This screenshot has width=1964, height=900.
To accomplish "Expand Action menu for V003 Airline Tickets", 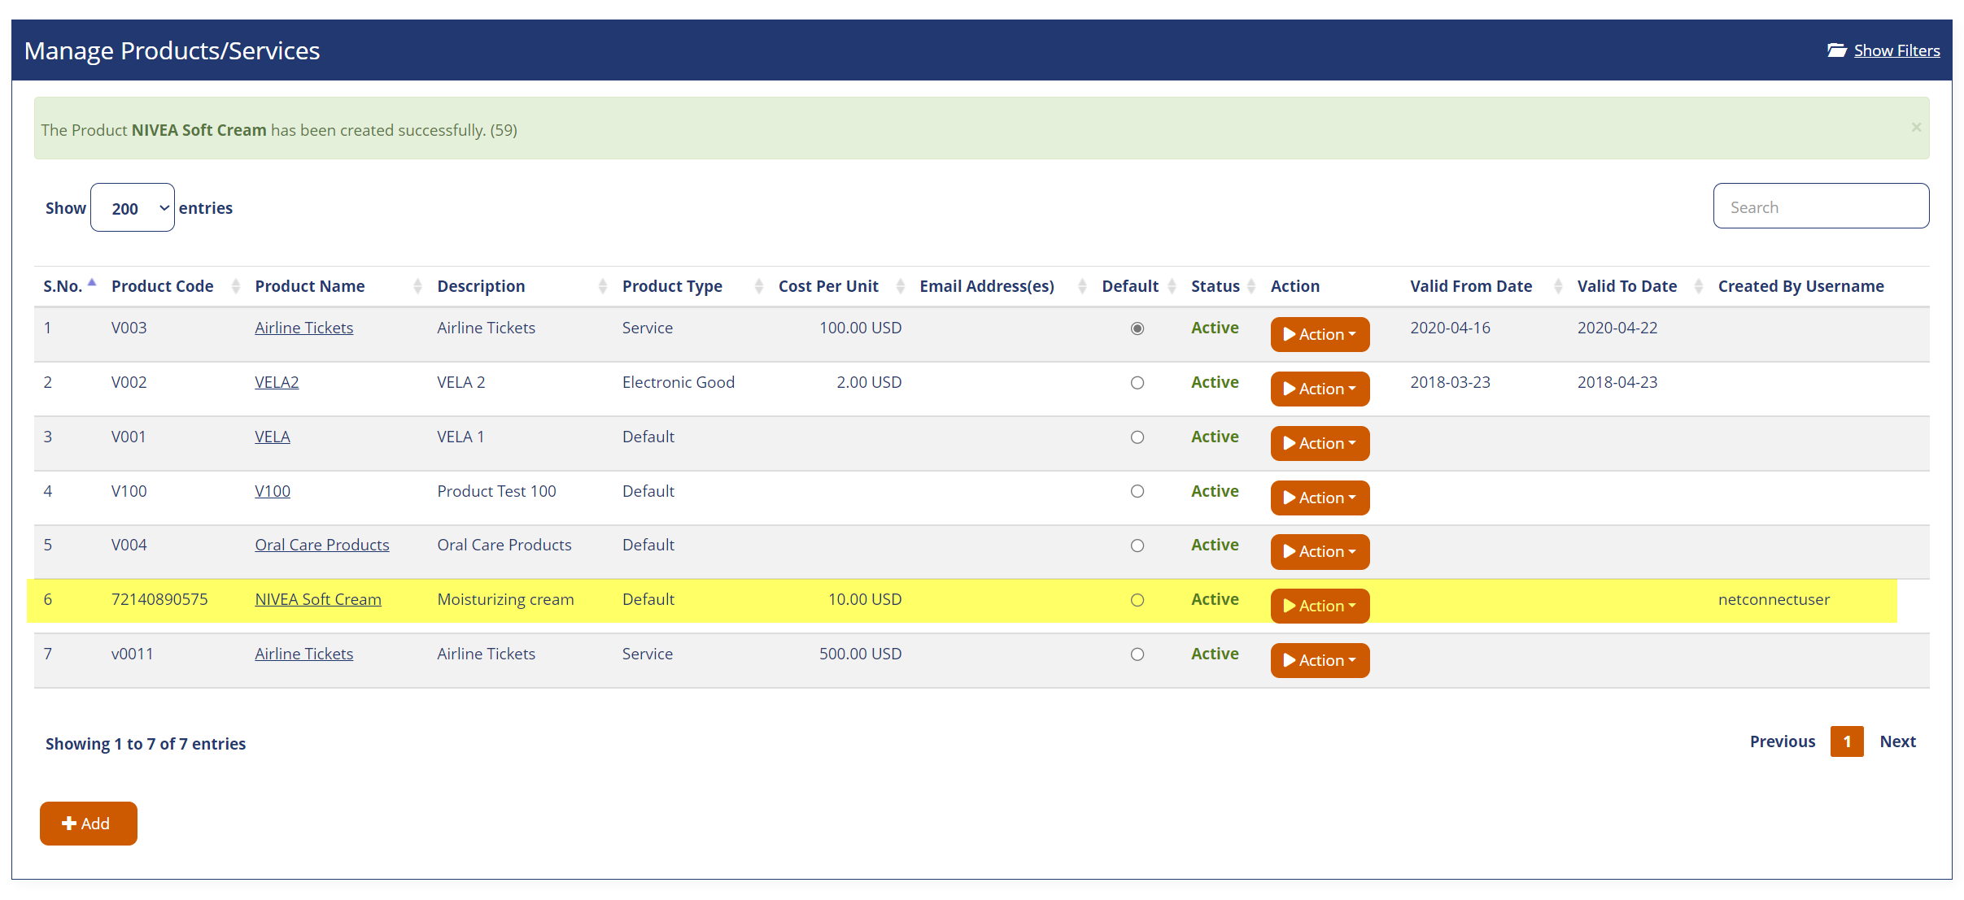I will (1319, 334).
